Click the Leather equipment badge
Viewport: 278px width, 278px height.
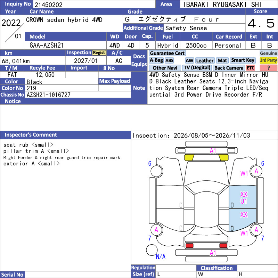(205, 60)
